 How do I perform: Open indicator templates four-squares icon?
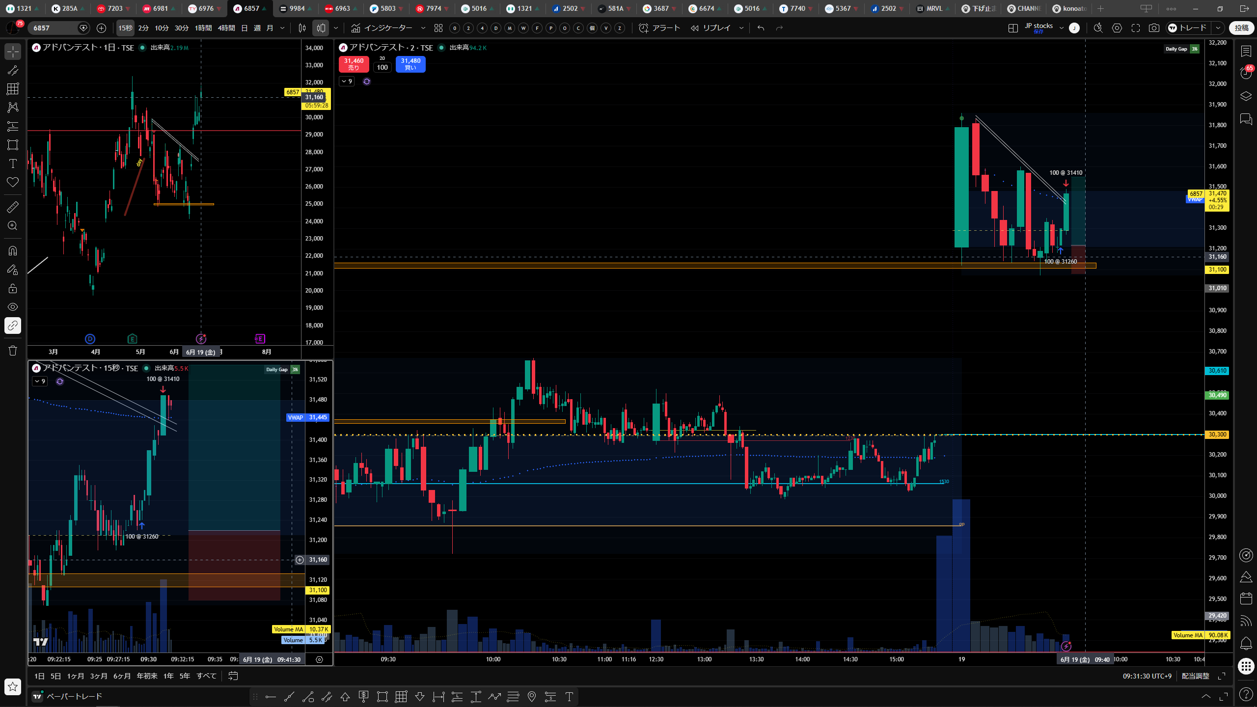pos(438,28)
